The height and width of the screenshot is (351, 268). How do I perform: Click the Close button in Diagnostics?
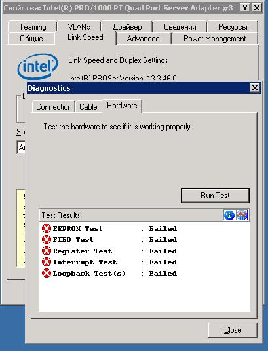[233, 330]
